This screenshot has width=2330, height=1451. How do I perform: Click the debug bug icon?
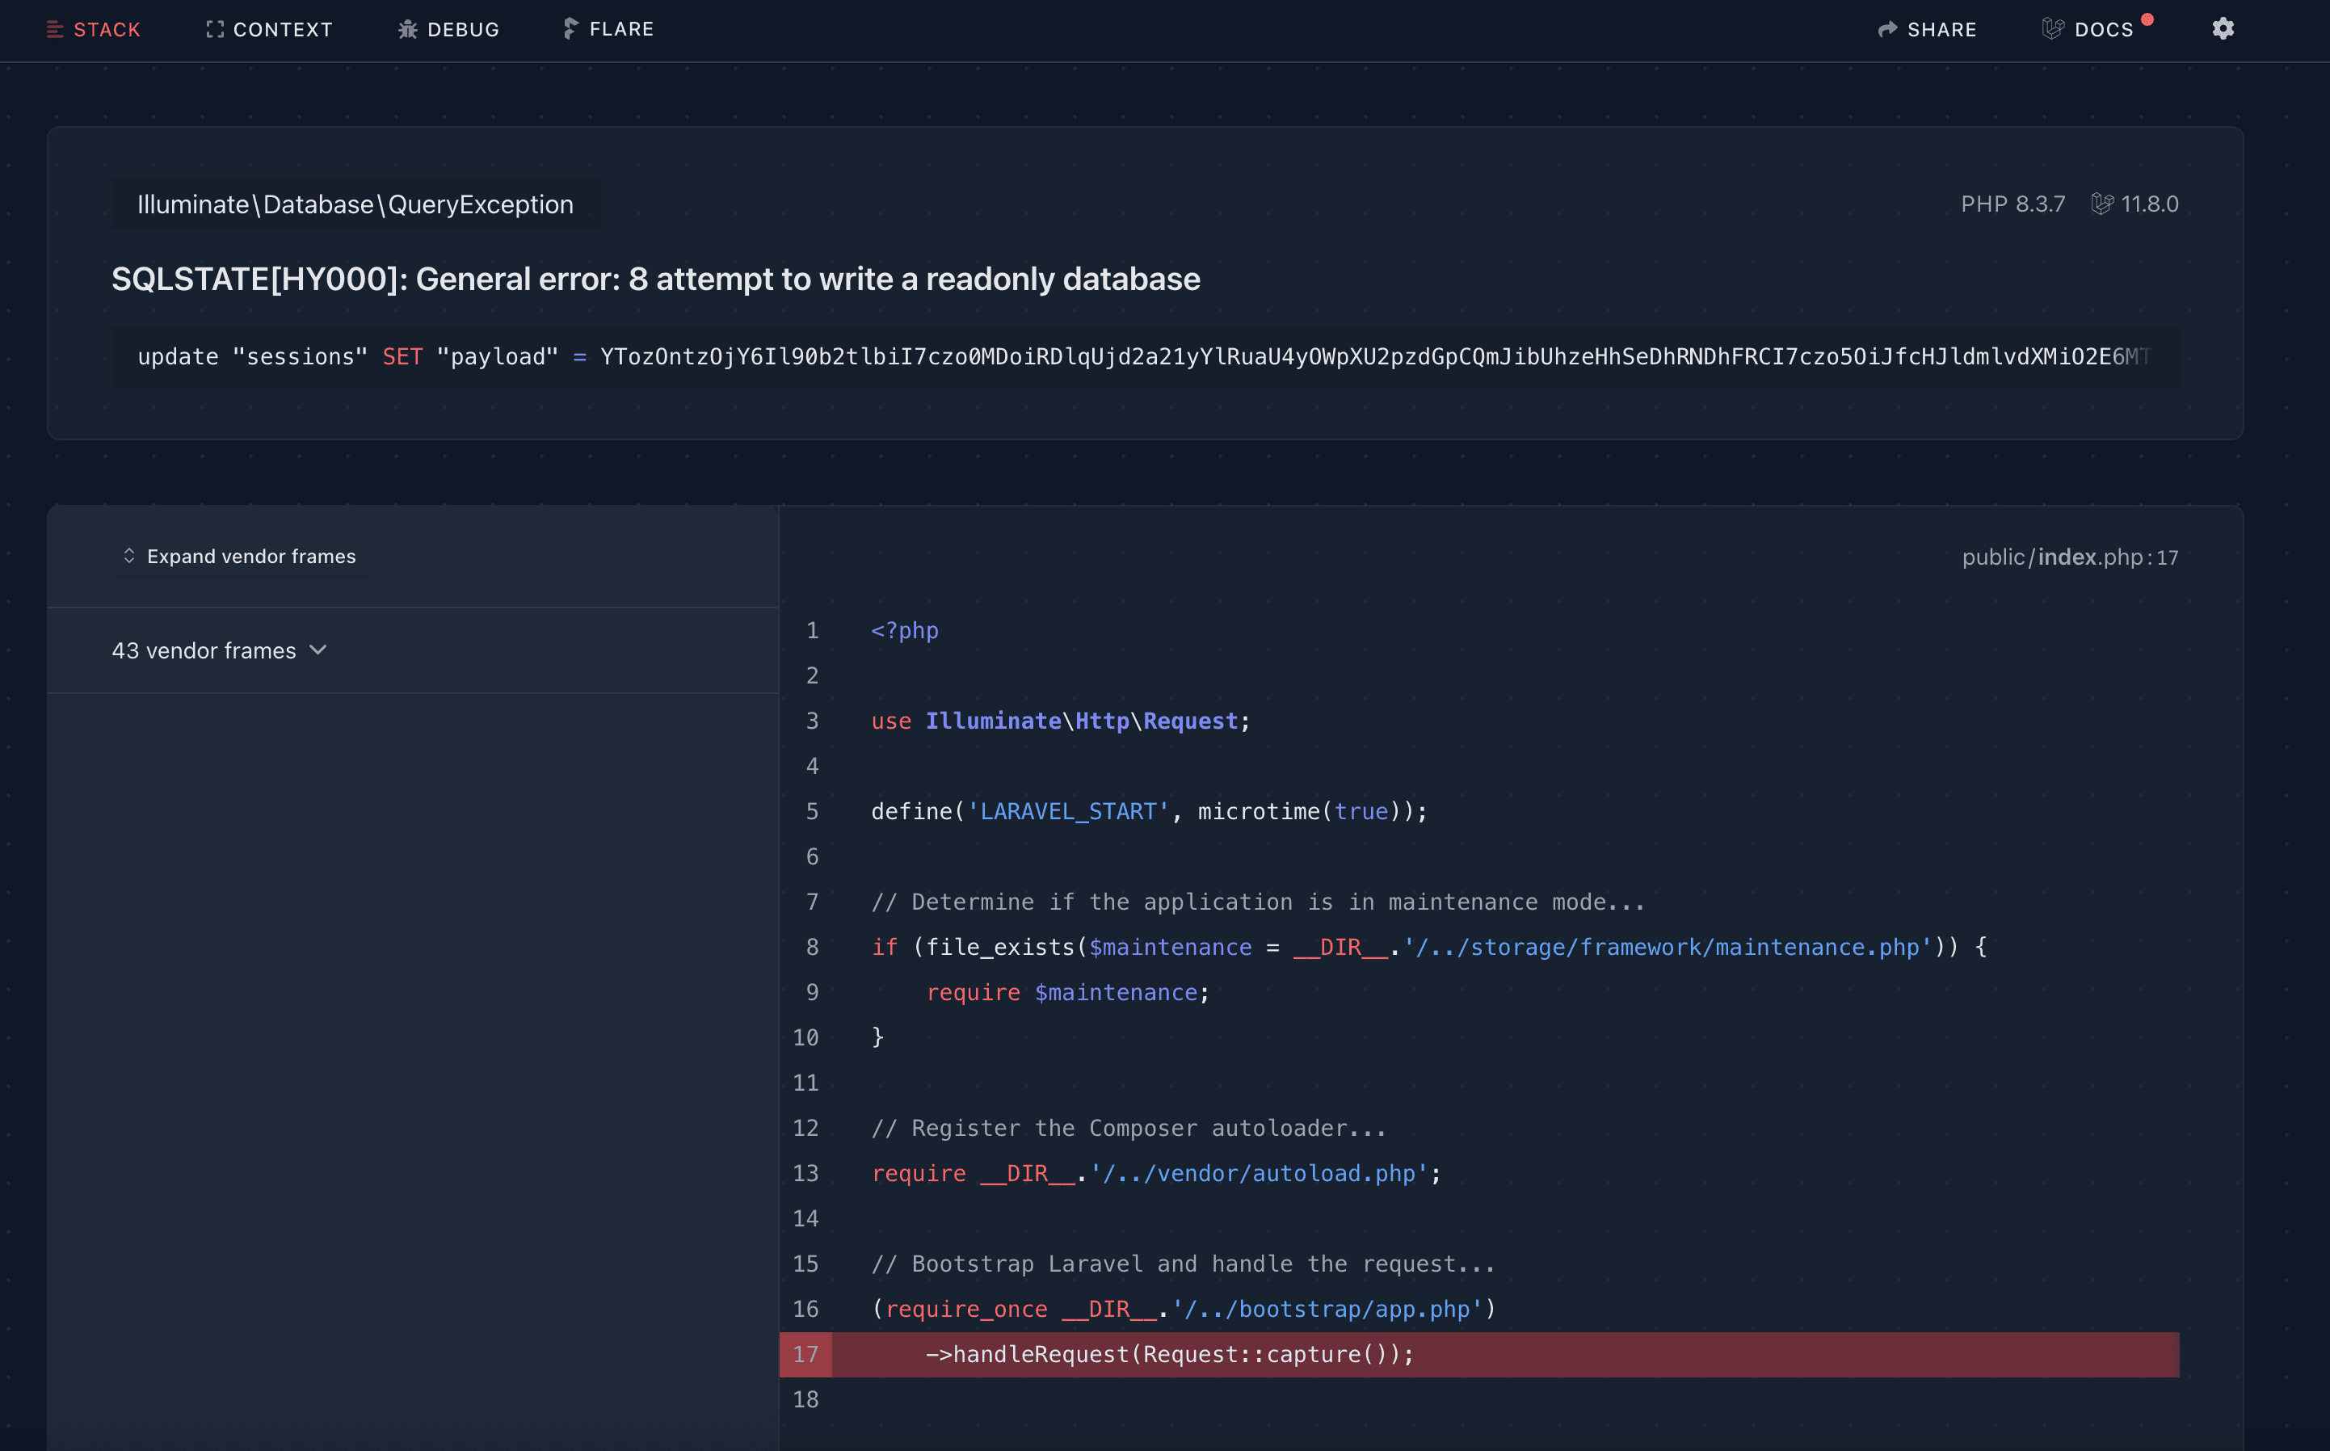[408, 30]
